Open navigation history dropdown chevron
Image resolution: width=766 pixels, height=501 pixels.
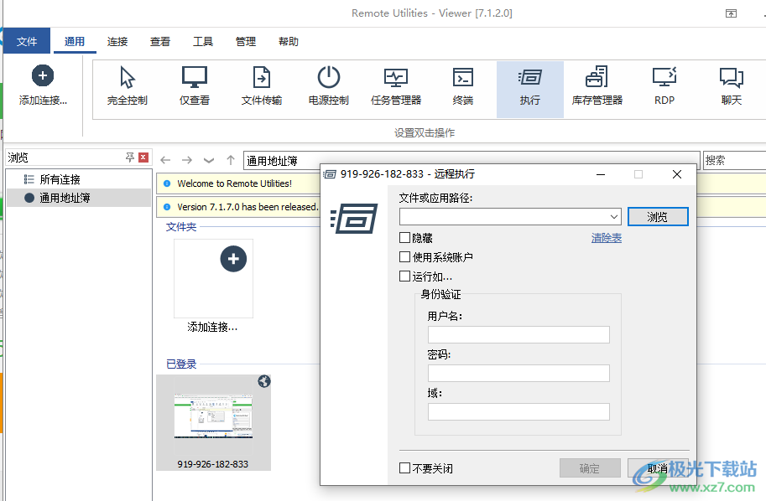pos(209,160)
